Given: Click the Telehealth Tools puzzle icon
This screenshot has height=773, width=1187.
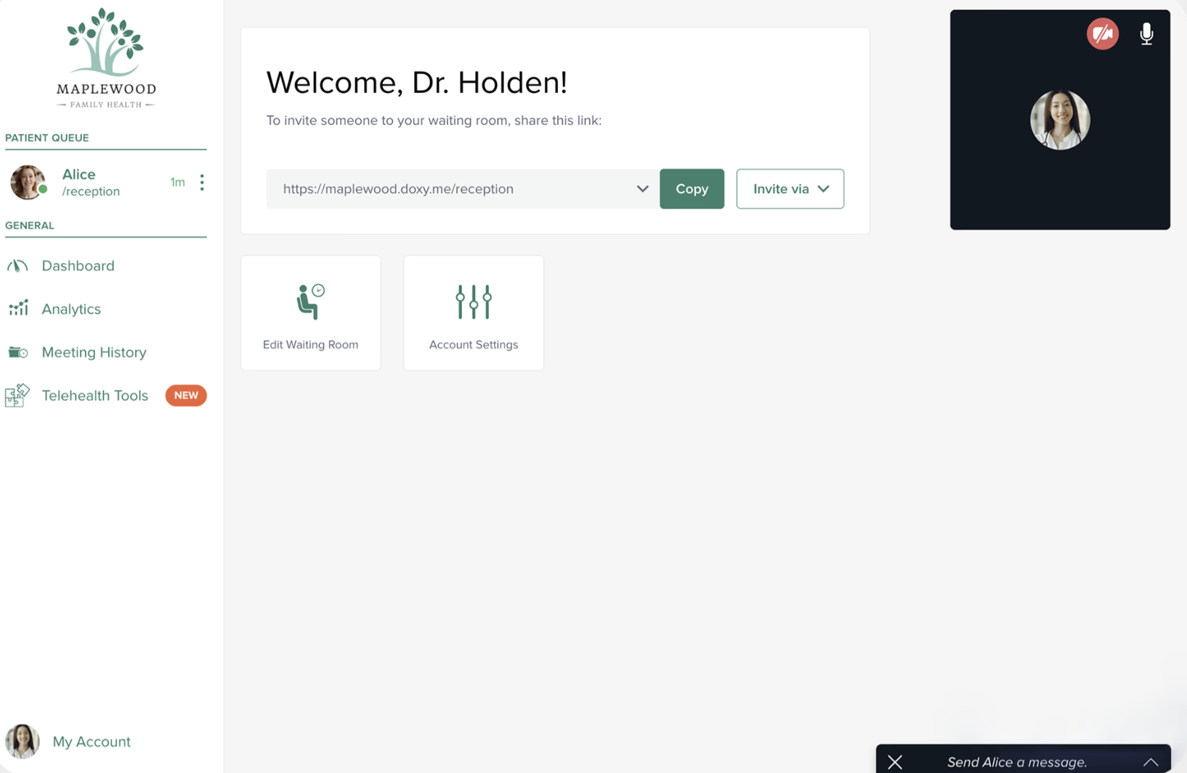Looking at the screenshot, I should [x=17, y=395].
